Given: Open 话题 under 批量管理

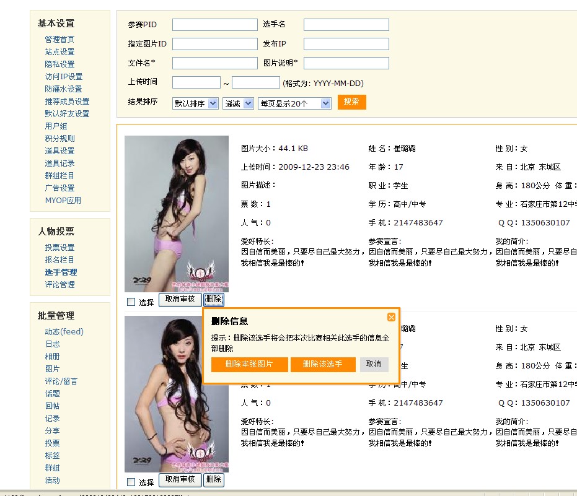Looking at the screenshot, I should [52, 393].
